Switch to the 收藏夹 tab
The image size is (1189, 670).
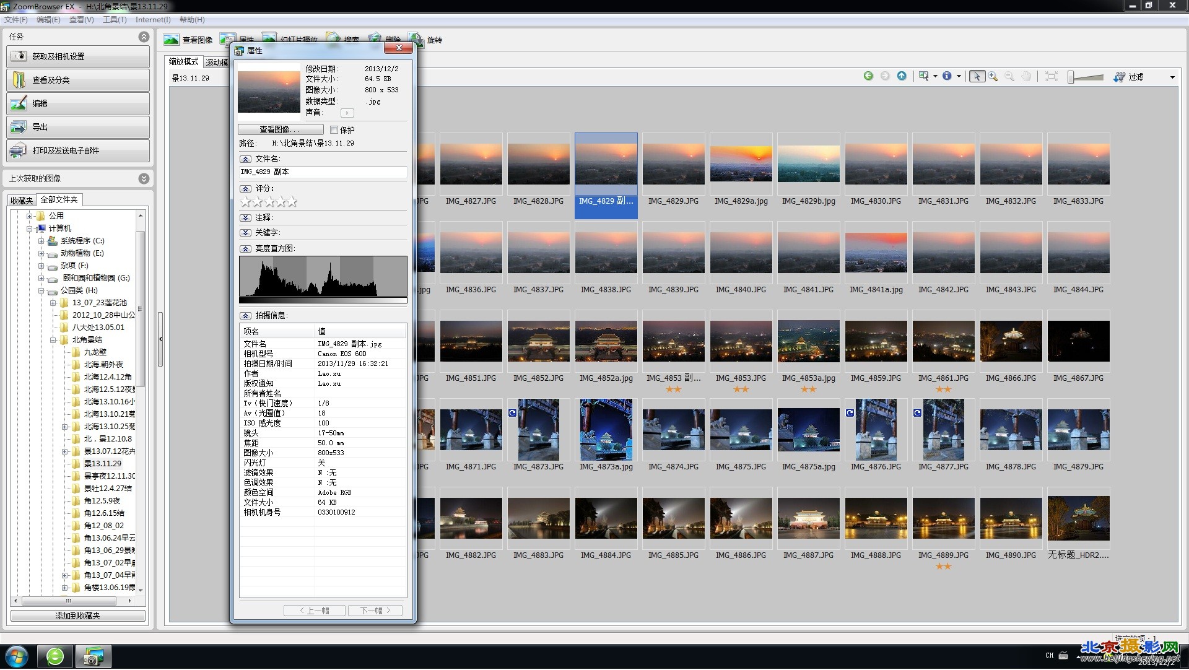click(22, 200)
